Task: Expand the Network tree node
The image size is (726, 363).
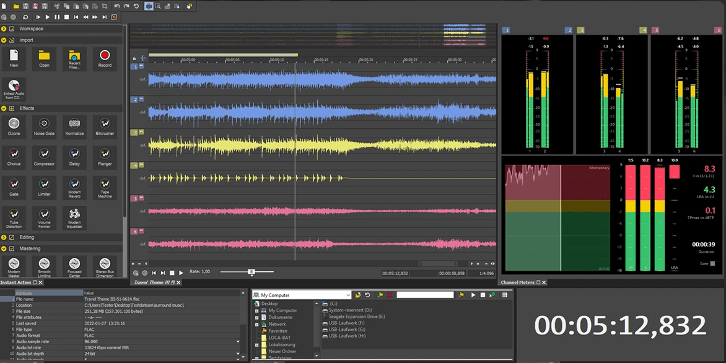Action: (256, 325)
